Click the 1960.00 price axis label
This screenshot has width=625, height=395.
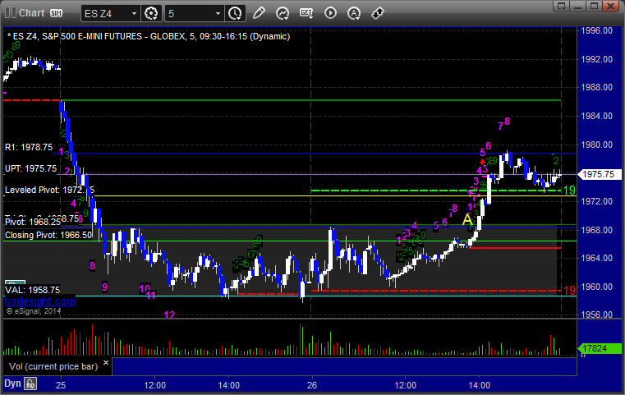(597, 287)
